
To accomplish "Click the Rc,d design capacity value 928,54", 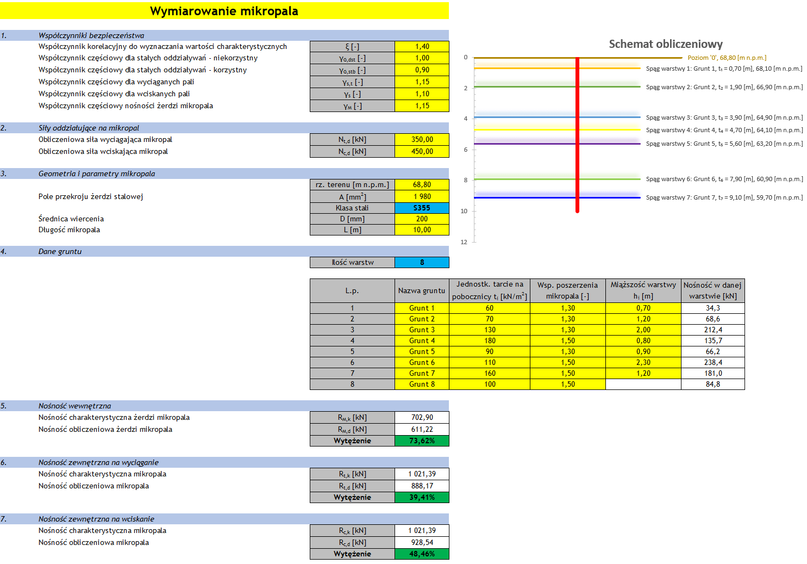I will pos(422,543).
